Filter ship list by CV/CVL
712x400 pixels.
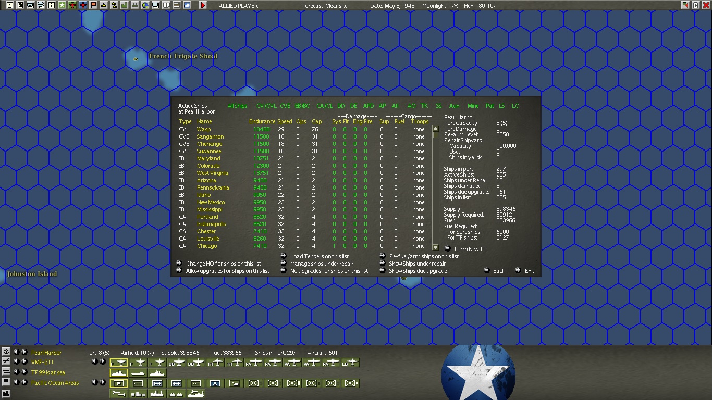[x=267, y=106]
